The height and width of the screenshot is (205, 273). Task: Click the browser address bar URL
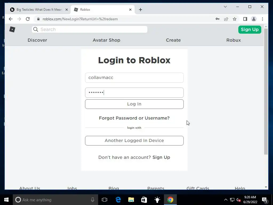pyautogui.click(x=80, y=19)
